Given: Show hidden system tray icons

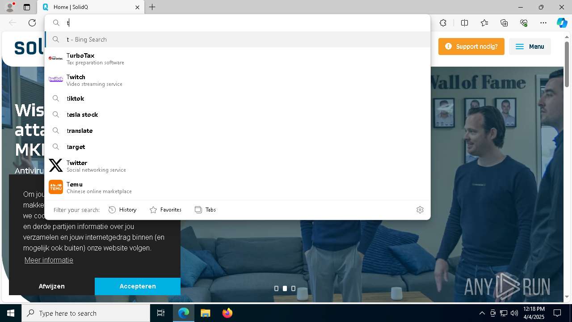Looking at the screenshot, I should point(482,313).
